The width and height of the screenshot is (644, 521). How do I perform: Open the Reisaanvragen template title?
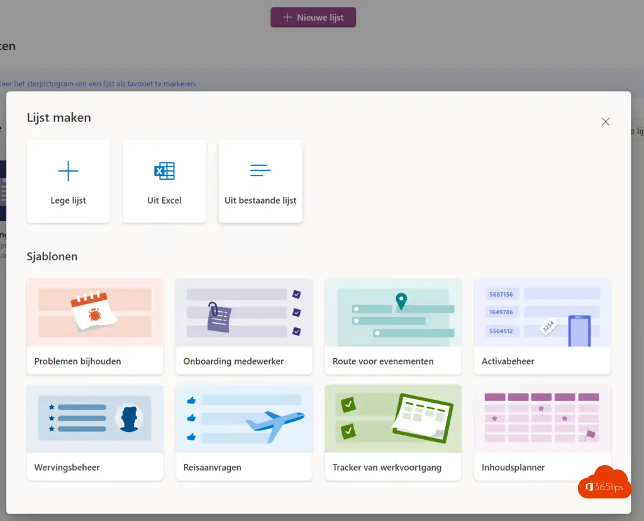coord(212,468)
